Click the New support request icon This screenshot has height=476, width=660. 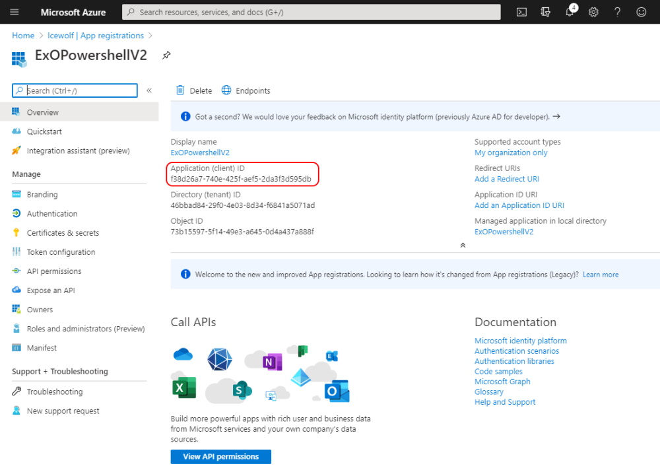[16, 411]
